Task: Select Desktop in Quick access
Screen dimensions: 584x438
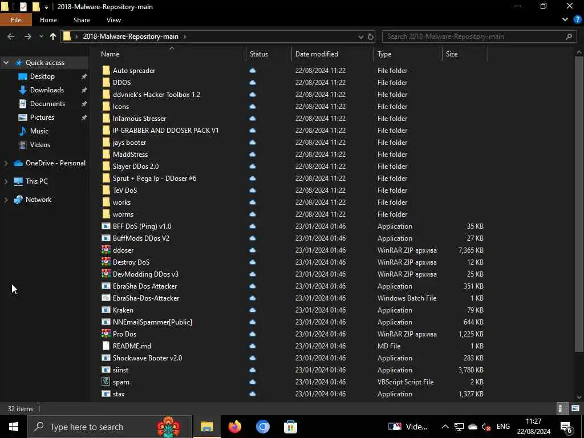Action: pos(42,76)
